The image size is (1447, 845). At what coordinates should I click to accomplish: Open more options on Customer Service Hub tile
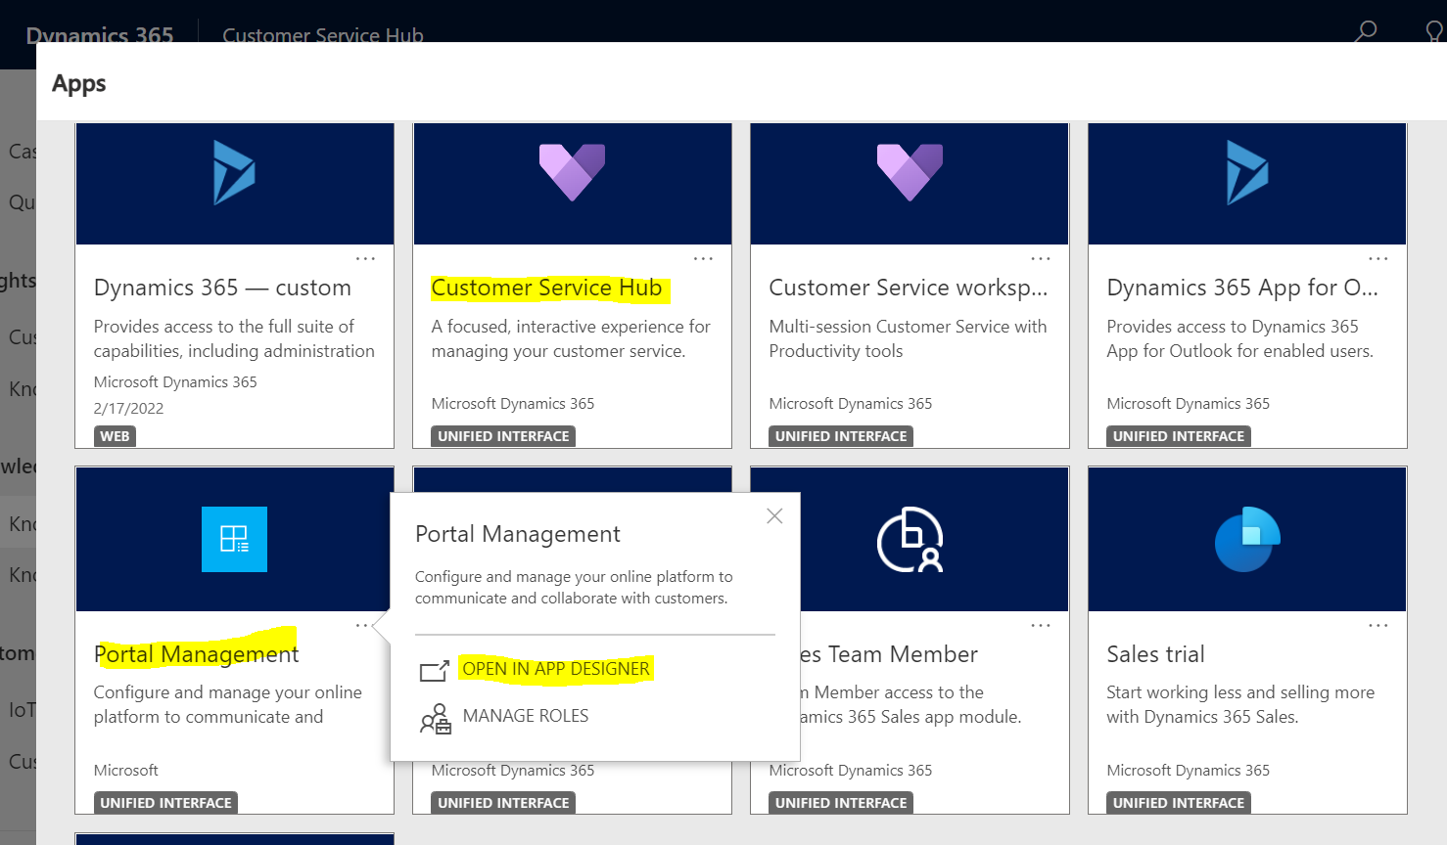pos(703,259)
